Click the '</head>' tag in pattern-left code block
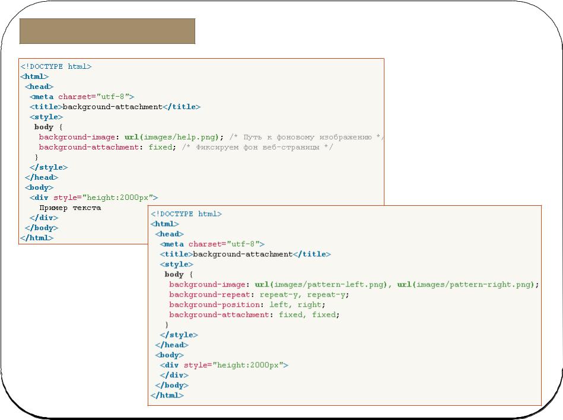The image size is (563, 420). 171,345
